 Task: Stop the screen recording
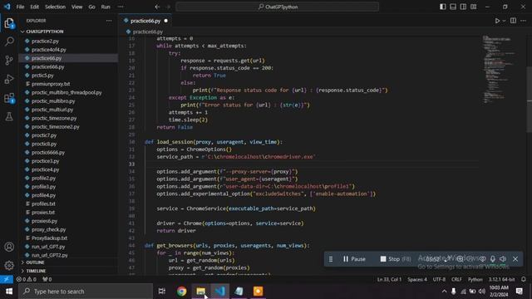pyautogui.click(x=395, y=259)
